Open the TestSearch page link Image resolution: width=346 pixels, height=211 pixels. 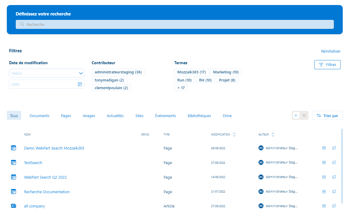(33, 163)
